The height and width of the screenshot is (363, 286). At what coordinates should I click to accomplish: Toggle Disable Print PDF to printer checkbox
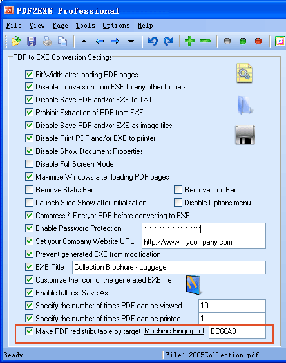pos(29,138)
